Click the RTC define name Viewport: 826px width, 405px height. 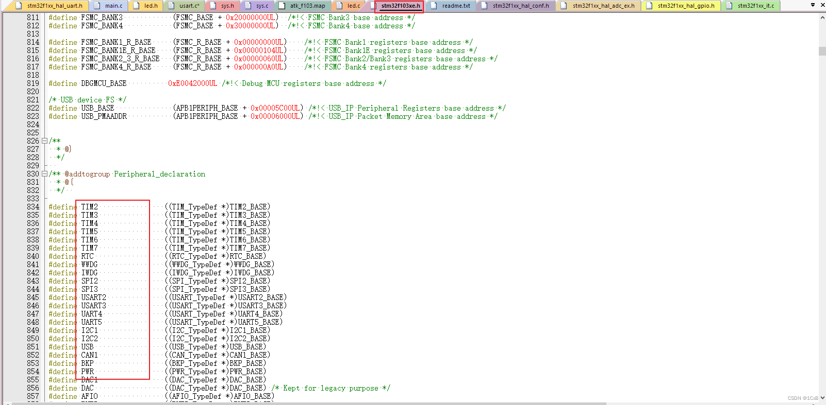(87, 256)
